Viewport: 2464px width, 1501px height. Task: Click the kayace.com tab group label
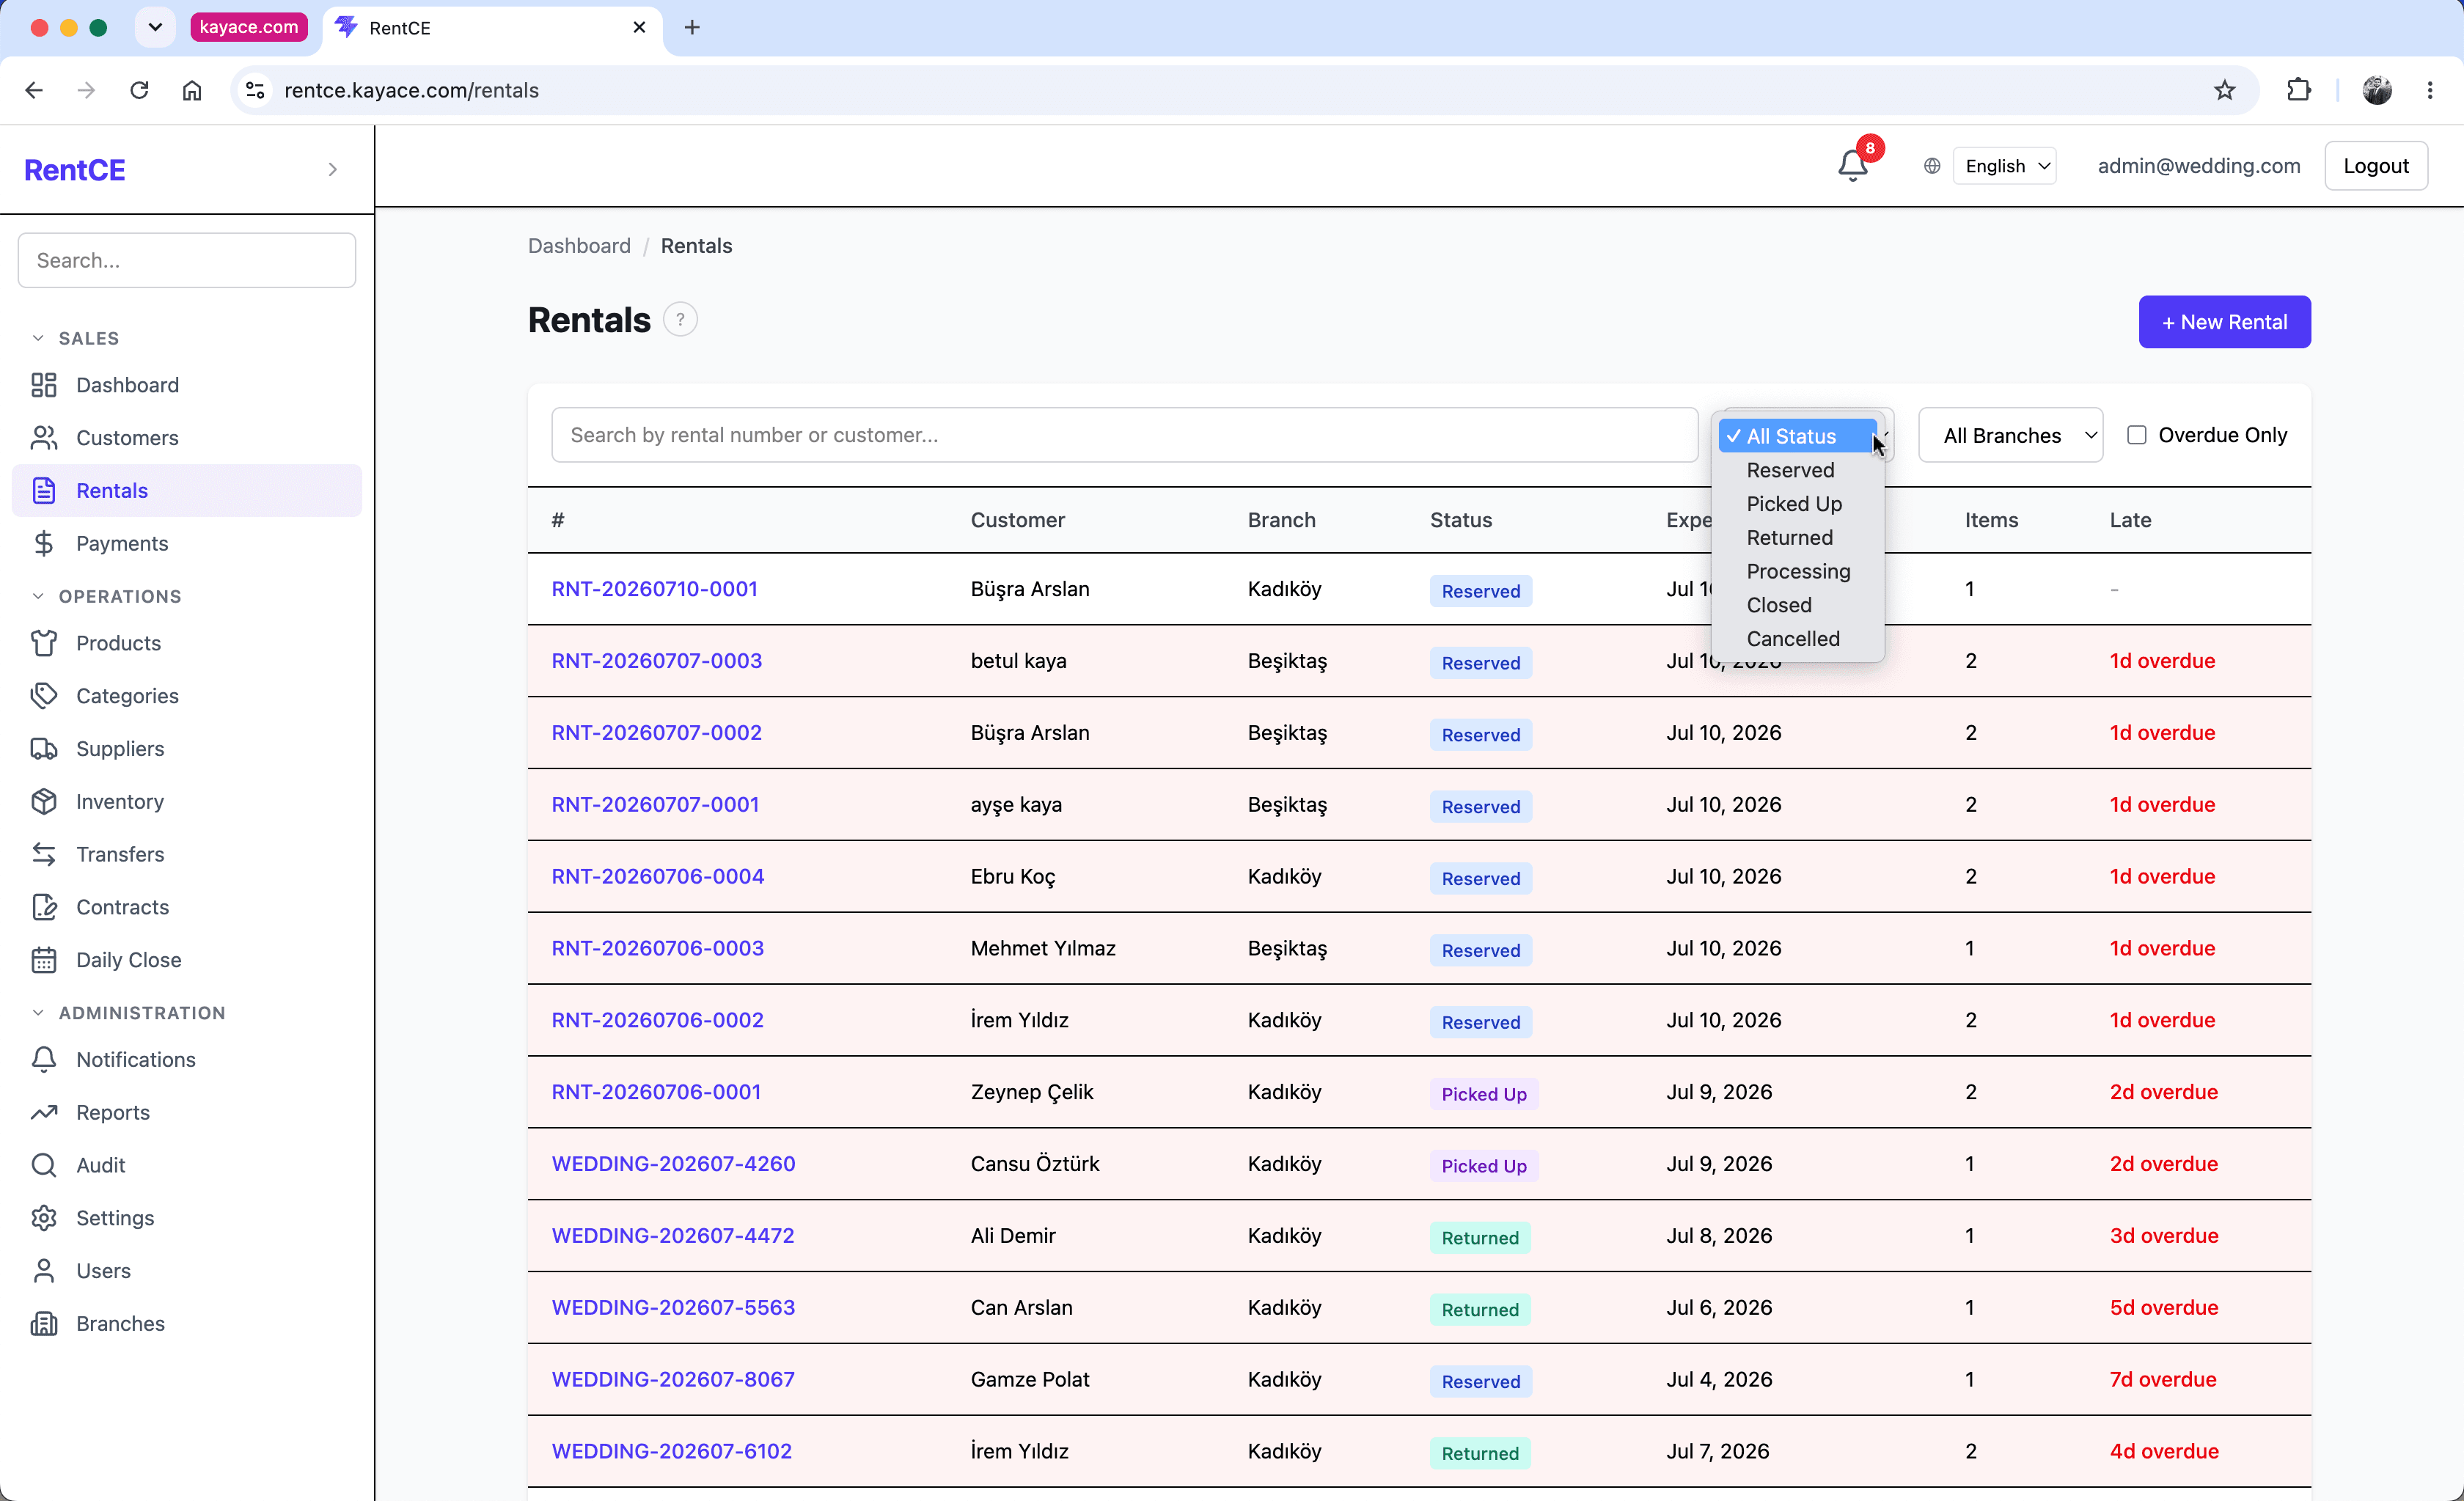pos(248,27)
